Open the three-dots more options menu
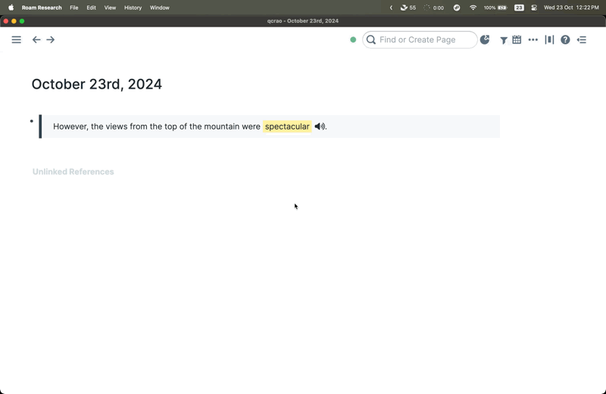The height and width of the screenshot is (394, 606). pos(533,39)
